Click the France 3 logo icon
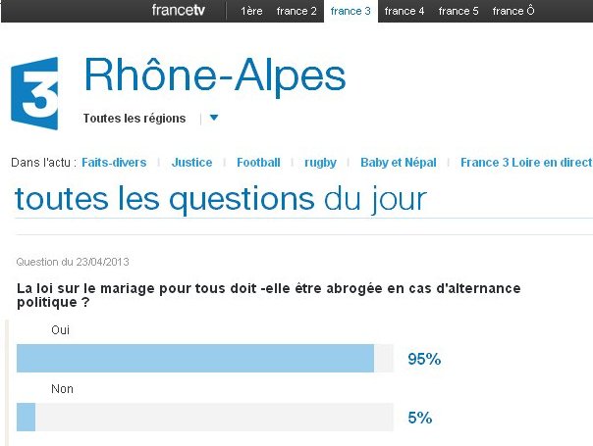Screen dimensions: 593x446 (x=34, y=93)
